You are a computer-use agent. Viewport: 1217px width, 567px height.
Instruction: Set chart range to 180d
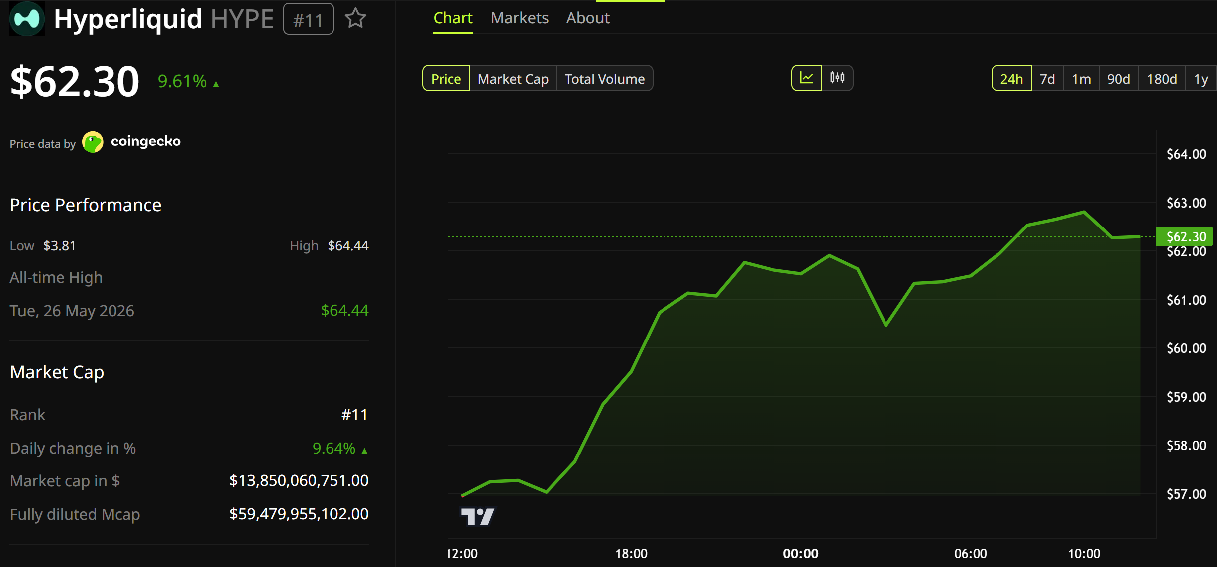click(1162, 79)
